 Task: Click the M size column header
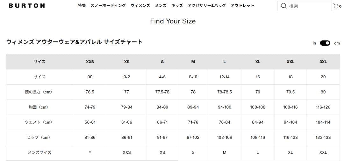(x=193, y=62)
